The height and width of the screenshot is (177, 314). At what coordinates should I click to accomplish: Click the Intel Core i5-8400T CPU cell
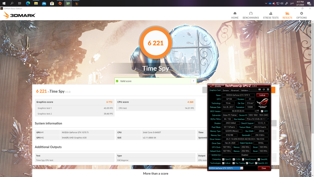(168, 132)
